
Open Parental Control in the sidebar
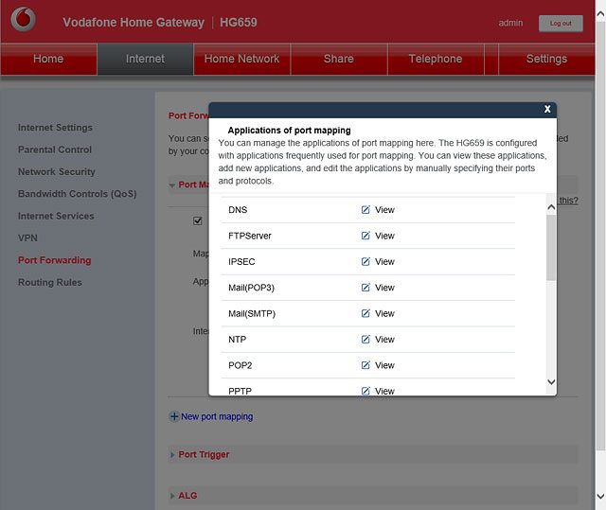[x=55, y=149]
